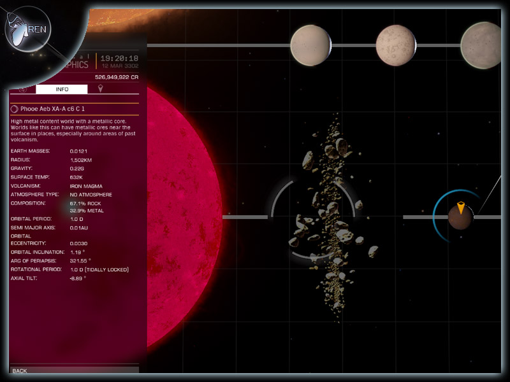Click the eccentricity value 0.0030
The width and height of the screenshot is (510, 382).
[78, 243]
